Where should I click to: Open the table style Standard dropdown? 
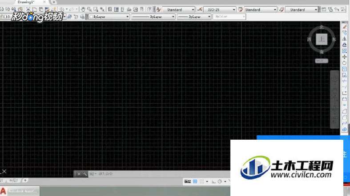[261, 10]
